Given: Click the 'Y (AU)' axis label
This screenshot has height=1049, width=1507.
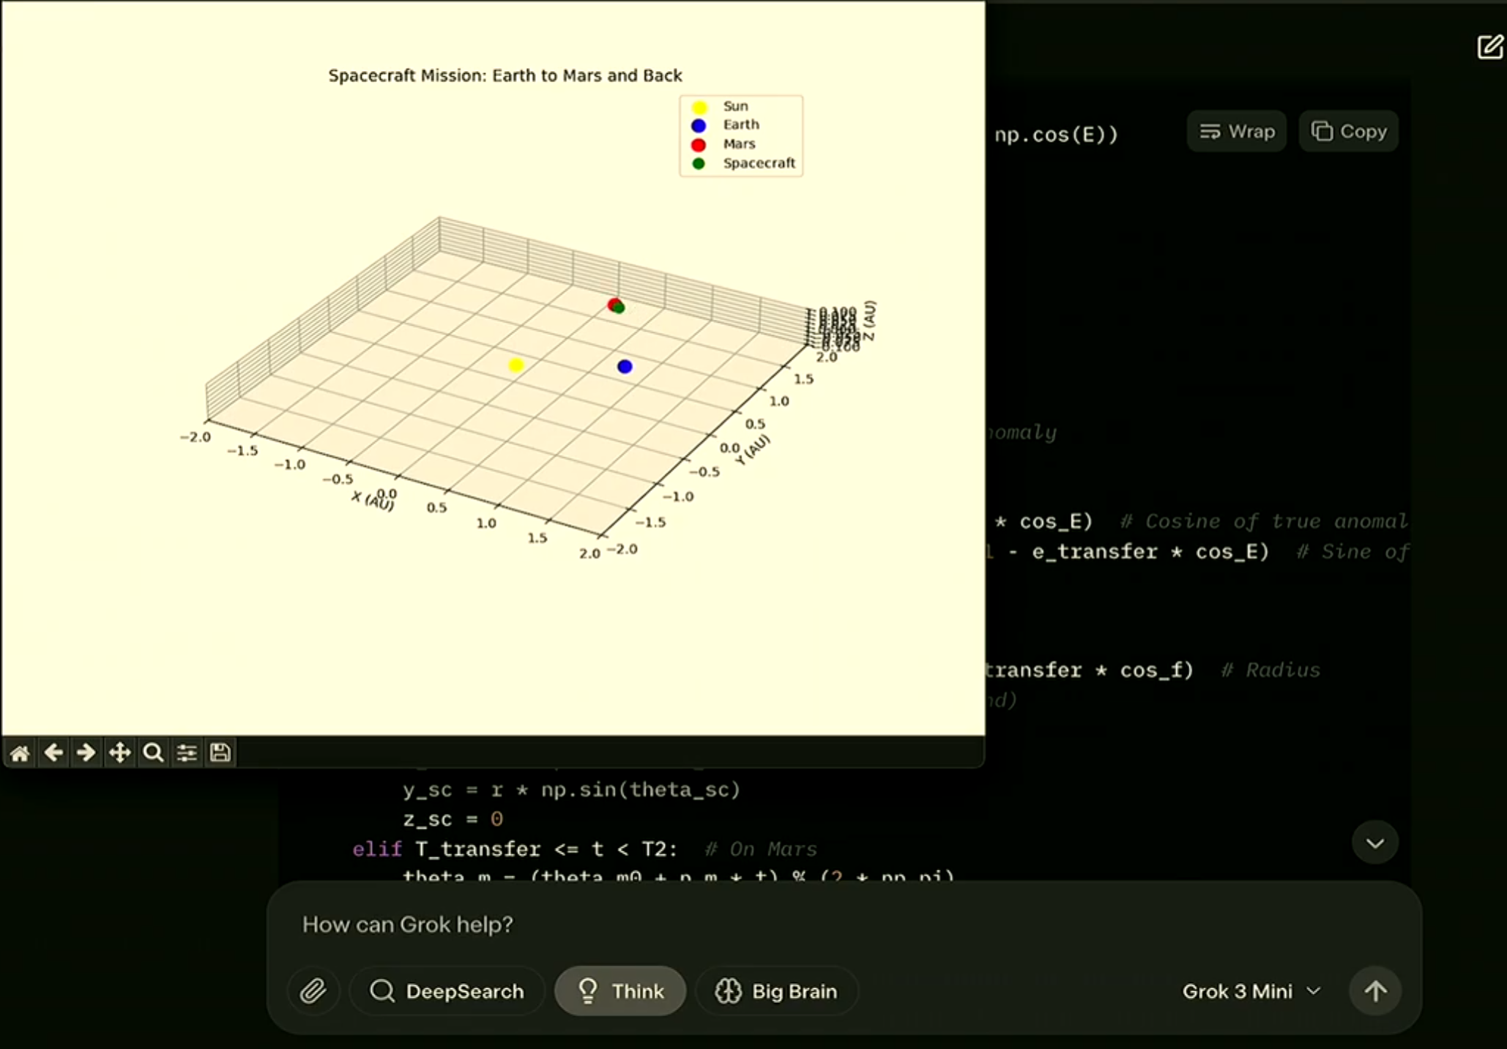Looking at the screenshot, I should pos(753,449).
